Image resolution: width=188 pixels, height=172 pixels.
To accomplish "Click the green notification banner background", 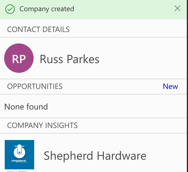I will (x=120, y=10).
